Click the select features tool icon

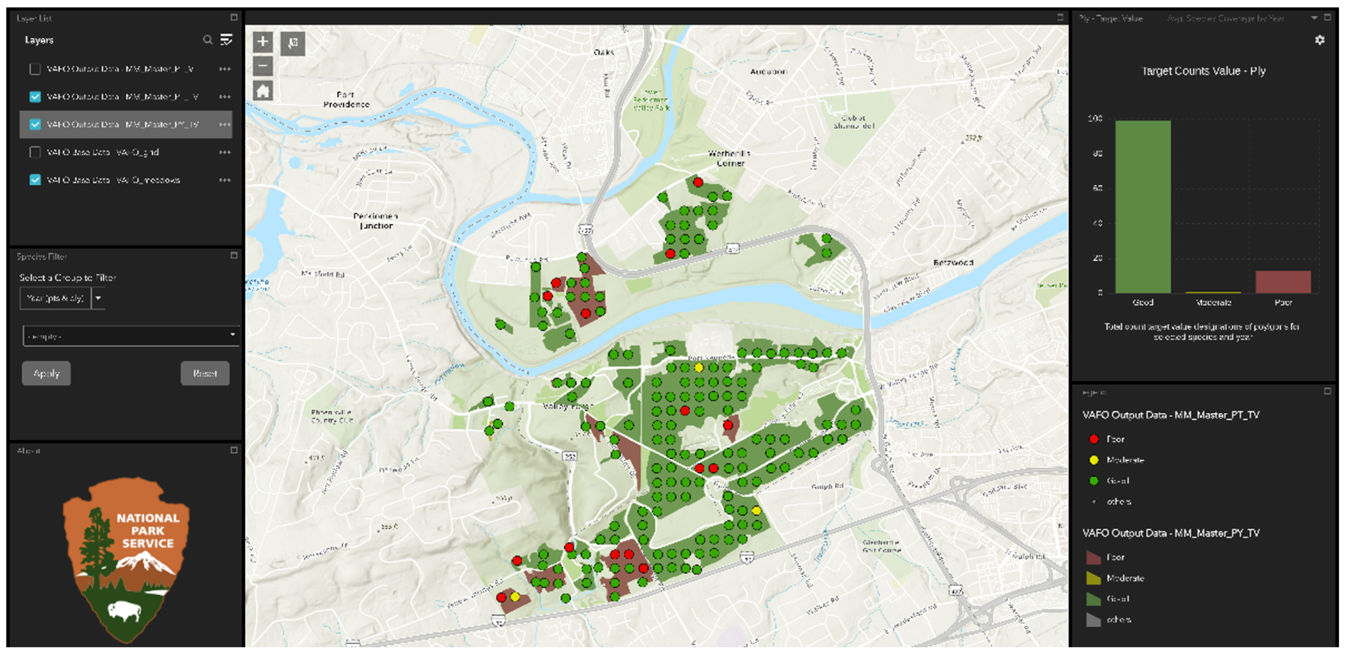tap(293, 43)
